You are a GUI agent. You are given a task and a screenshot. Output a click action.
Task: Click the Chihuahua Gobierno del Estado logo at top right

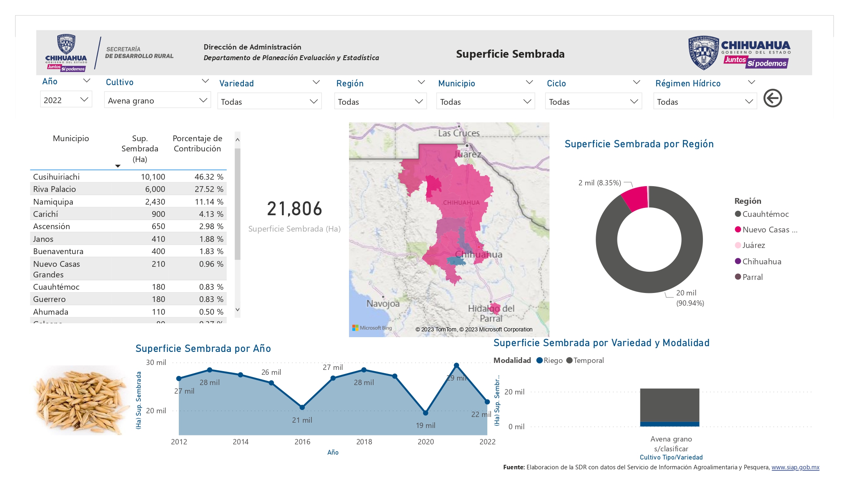(x=739, y=53)
